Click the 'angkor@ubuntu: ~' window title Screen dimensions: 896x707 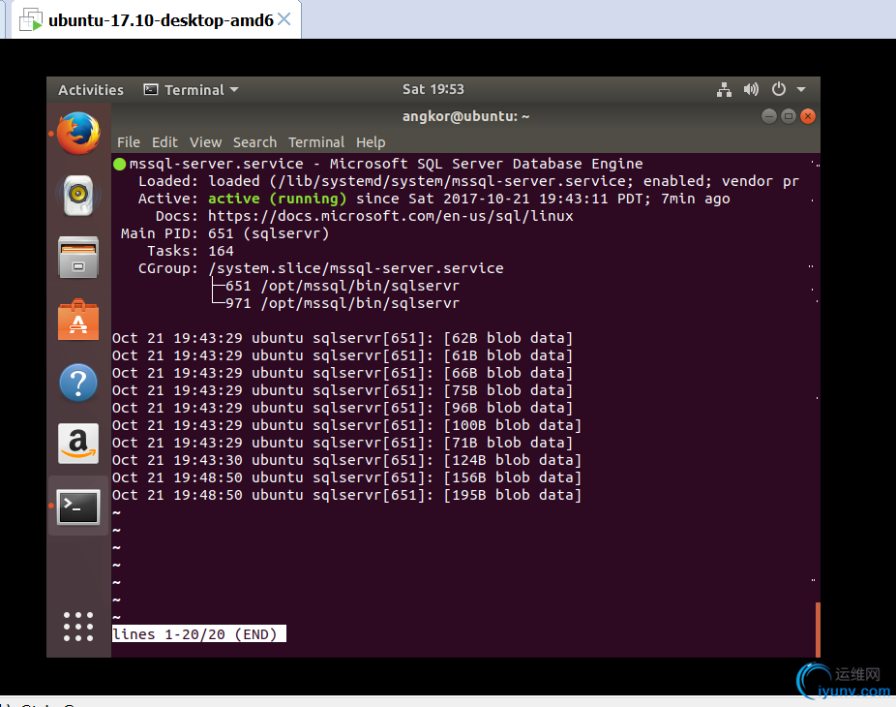pos(465,116)
